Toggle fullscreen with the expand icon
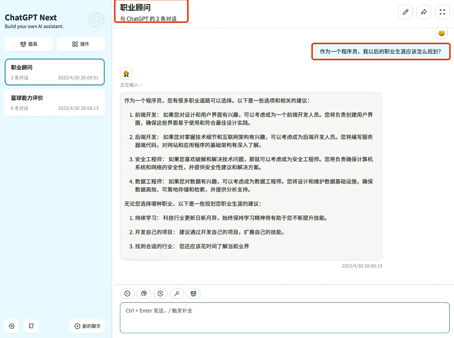This screenshot has width=454, height=338. [443, 12]
